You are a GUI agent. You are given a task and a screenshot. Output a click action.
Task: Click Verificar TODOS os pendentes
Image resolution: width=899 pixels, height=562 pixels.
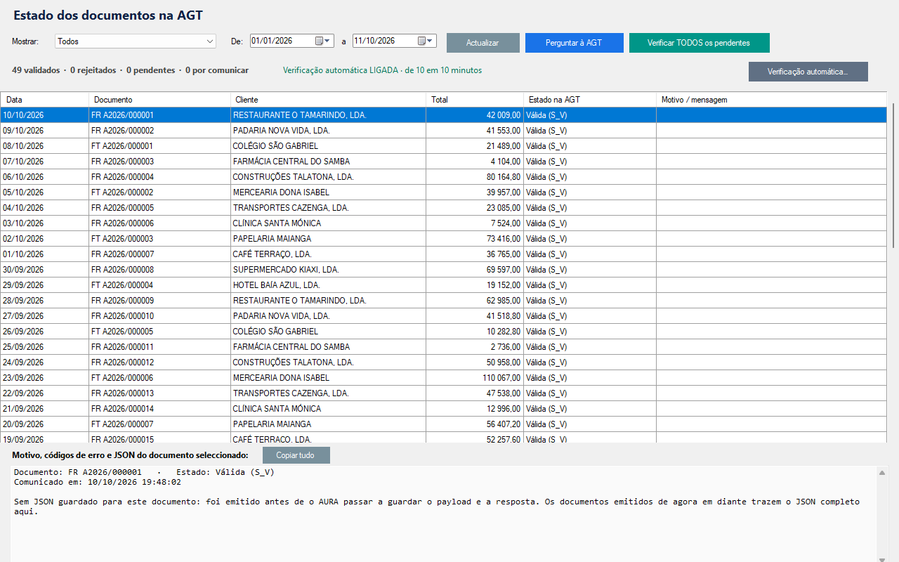click(x=699, y=43)
